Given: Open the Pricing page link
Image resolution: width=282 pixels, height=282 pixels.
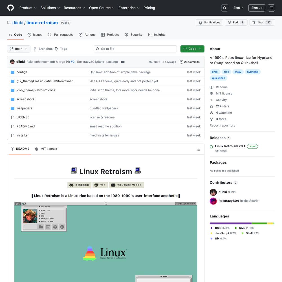Looking at the screenshot, I should (149, 8).
